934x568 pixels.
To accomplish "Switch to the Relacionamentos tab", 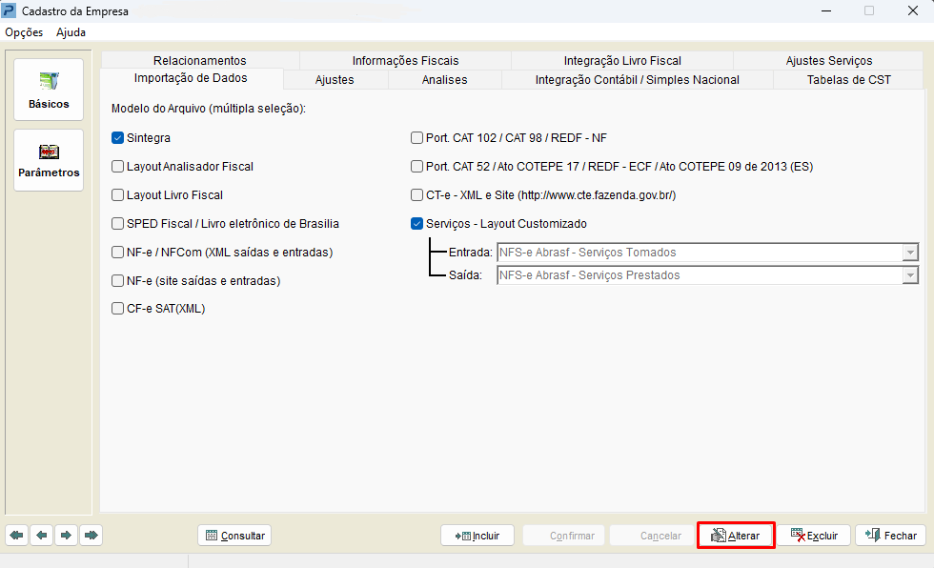I will click(x=199, y=61).
